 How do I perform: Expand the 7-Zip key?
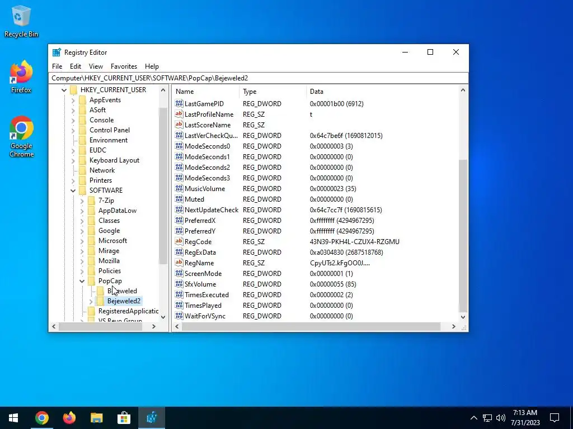click(82, 201)
